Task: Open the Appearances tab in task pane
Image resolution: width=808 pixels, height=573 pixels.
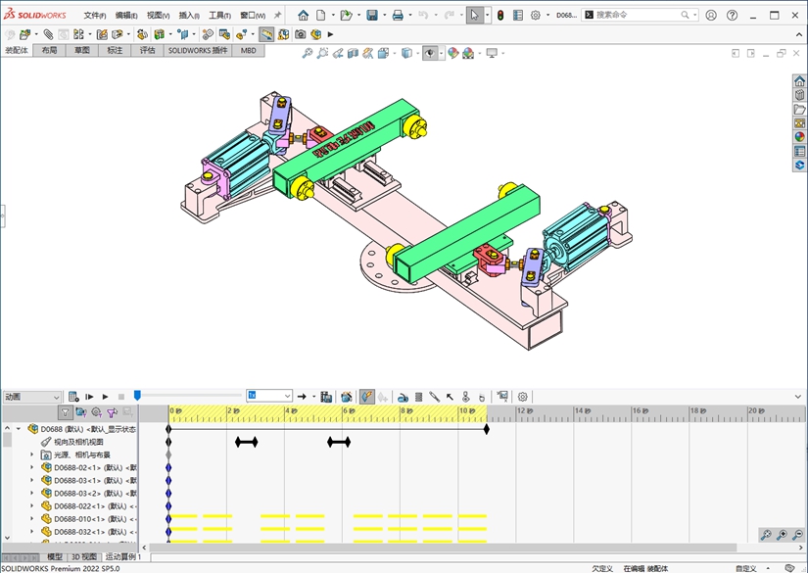Action: coord(799,137)
